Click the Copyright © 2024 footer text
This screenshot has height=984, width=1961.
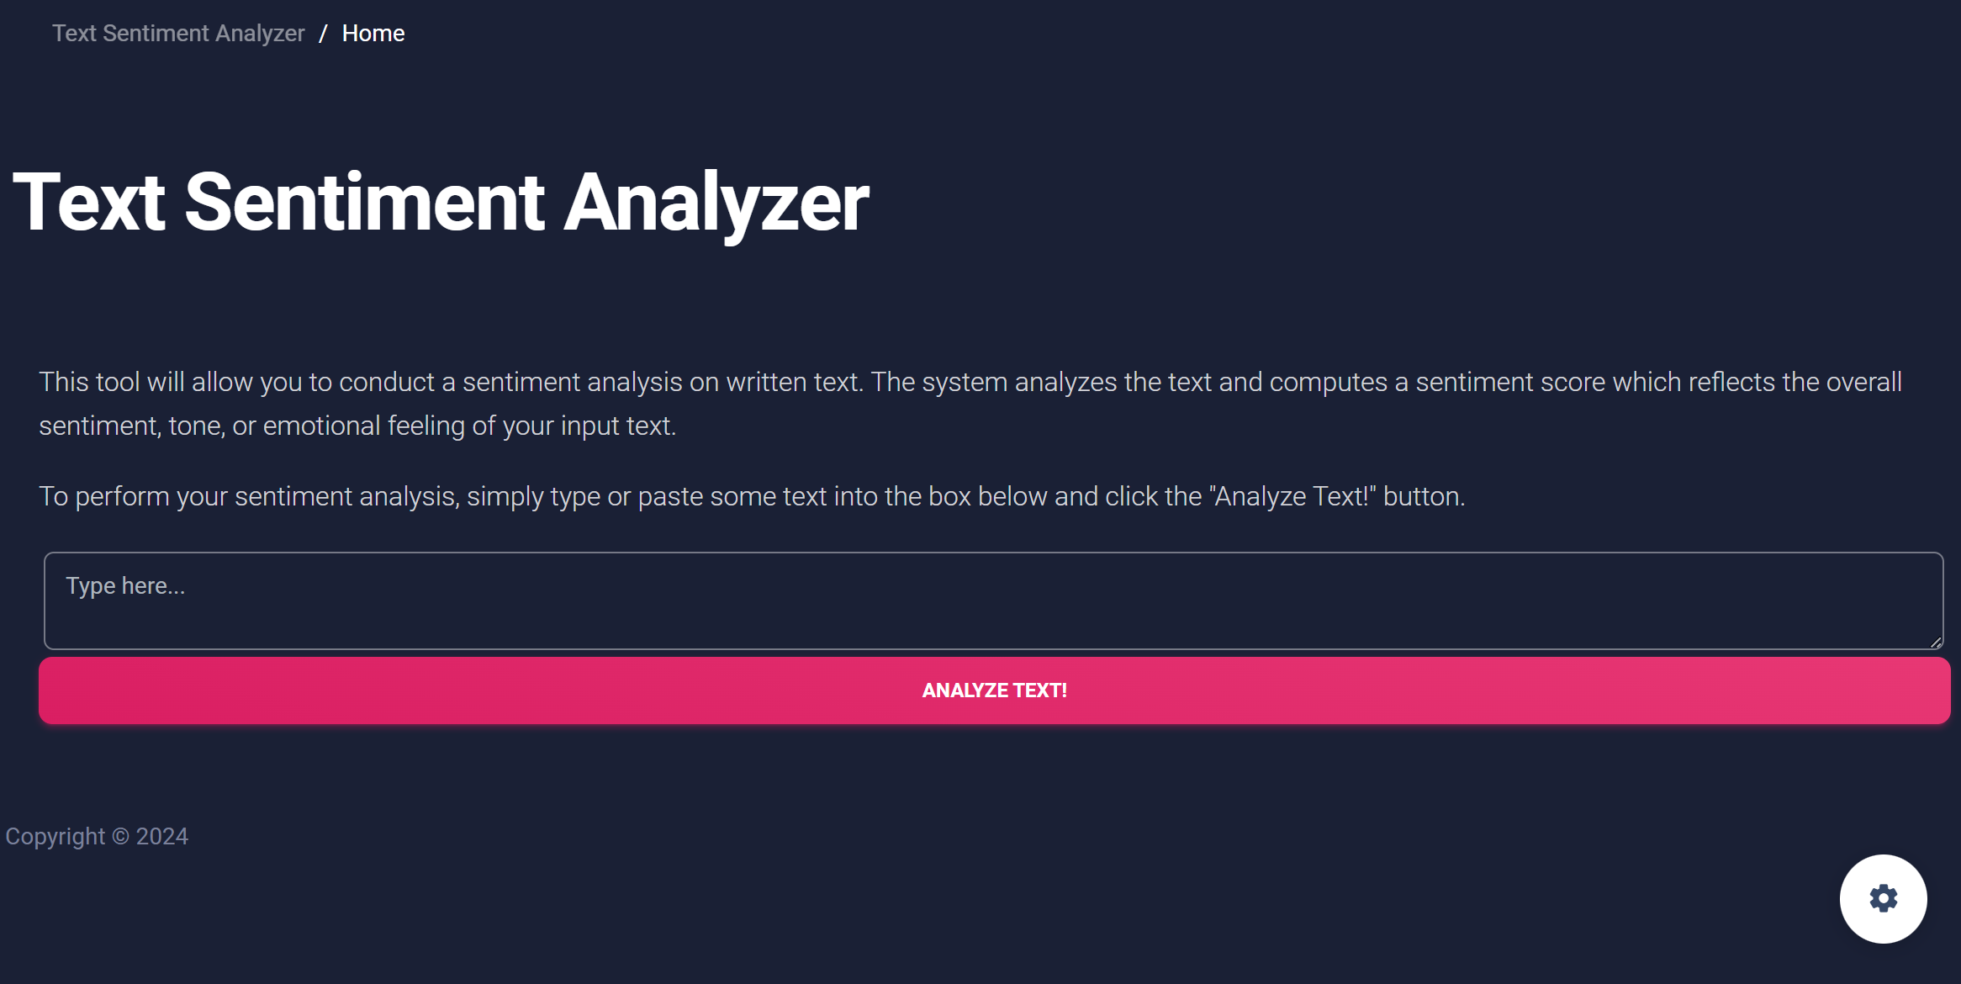pyautogui.click(x=97, y=836)
